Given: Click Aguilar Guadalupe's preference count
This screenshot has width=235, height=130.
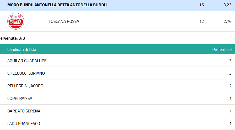Looking at the screenshot, I should [x=230, y=61].
